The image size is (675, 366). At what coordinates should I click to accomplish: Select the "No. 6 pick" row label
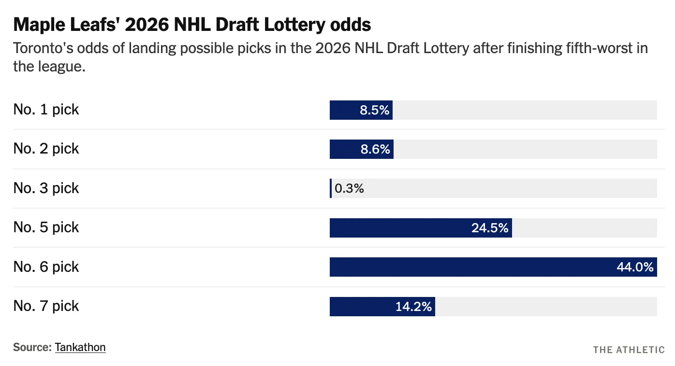click(46, 267)
